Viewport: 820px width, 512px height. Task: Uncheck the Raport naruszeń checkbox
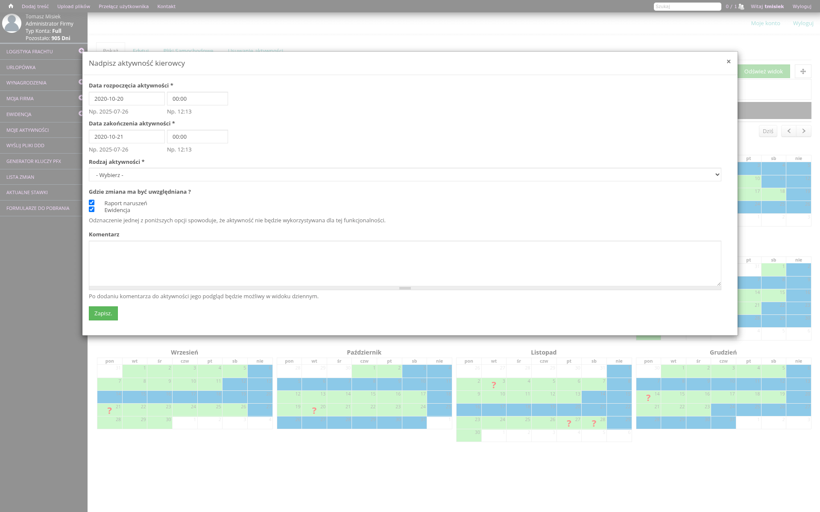91,203
